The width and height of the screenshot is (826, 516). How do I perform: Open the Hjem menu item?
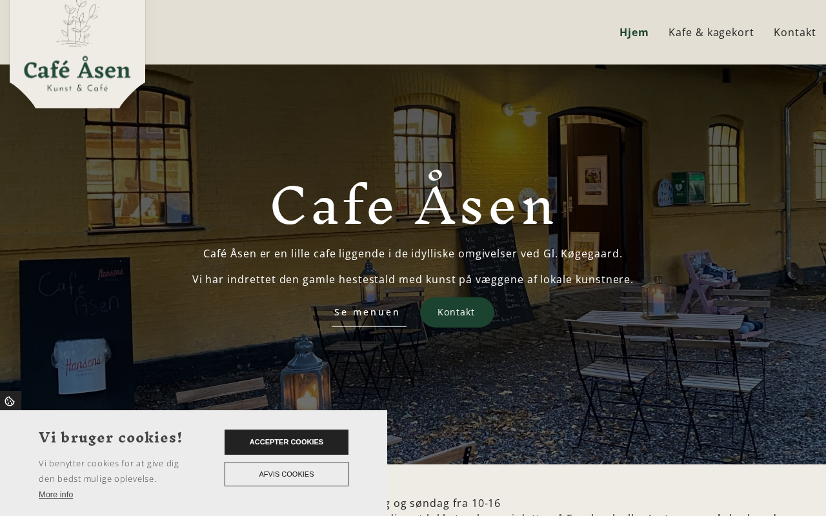[634, 32]
